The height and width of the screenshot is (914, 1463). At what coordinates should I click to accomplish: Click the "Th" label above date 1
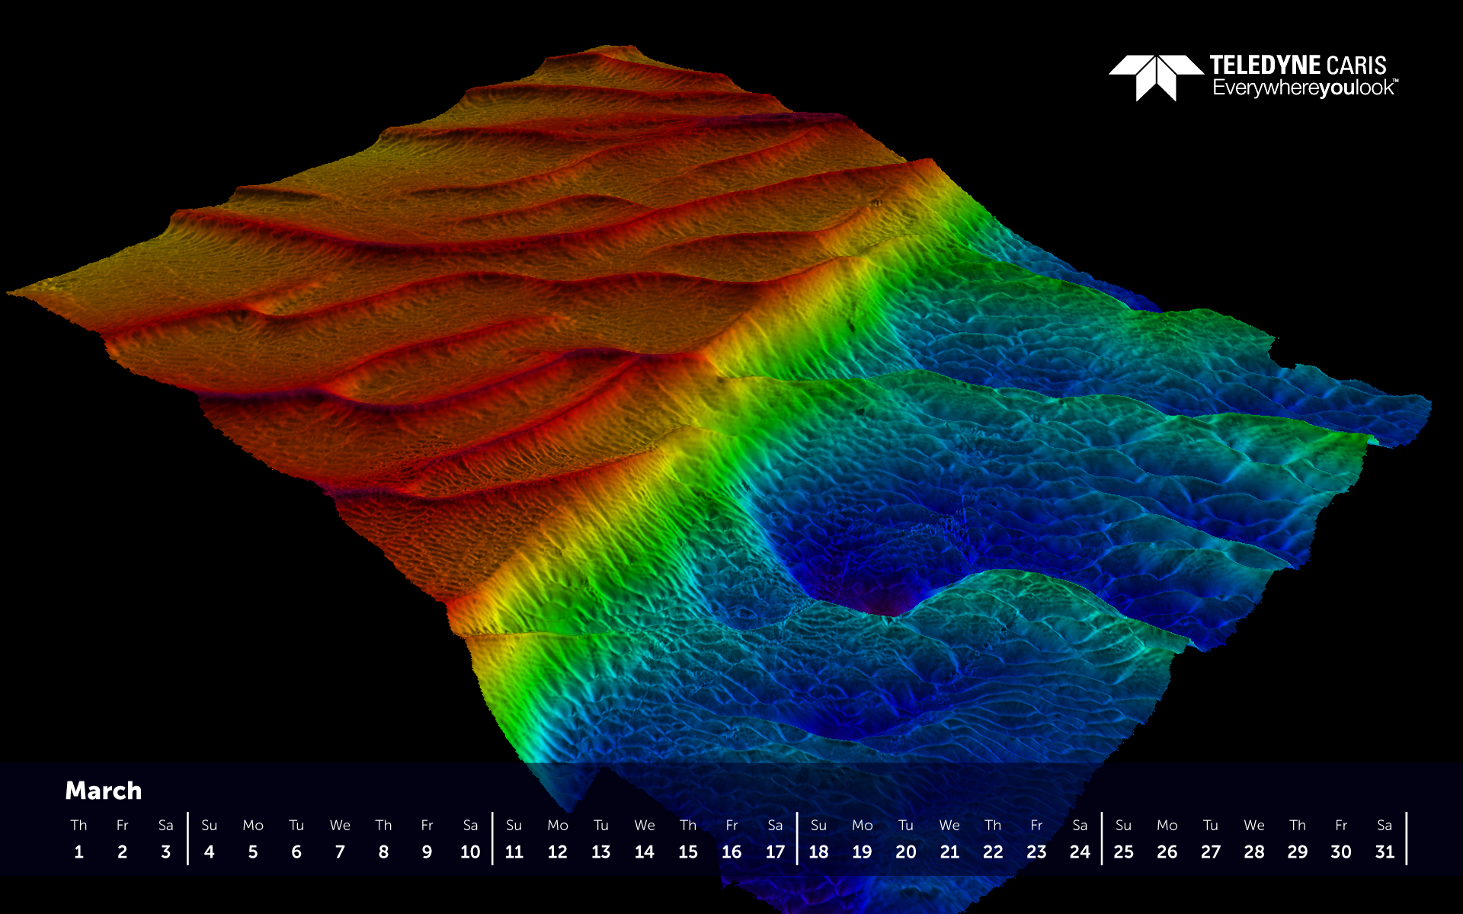[x=78, y=826]
